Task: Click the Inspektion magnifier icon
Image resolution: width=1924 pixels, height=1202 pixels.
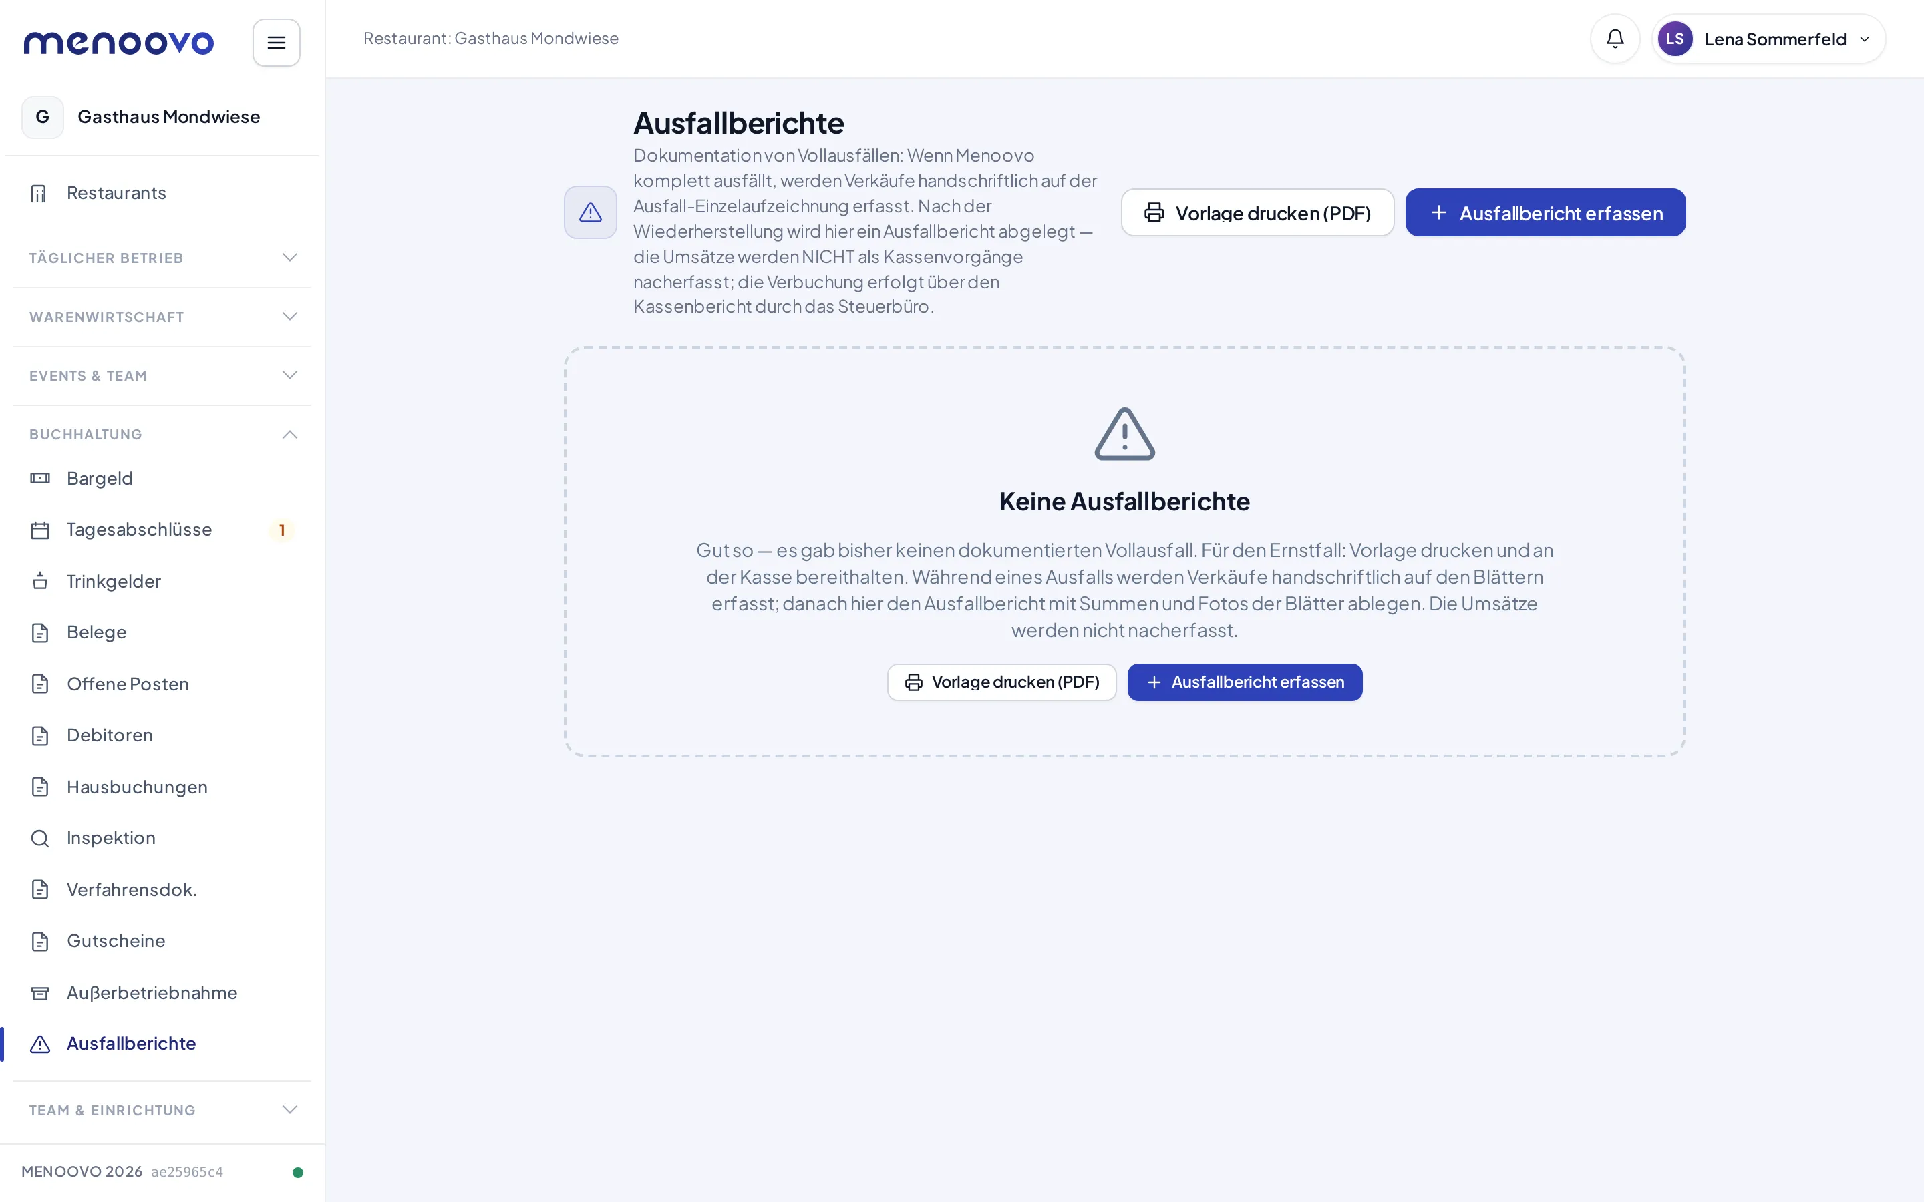Action: tap(40, 838)
